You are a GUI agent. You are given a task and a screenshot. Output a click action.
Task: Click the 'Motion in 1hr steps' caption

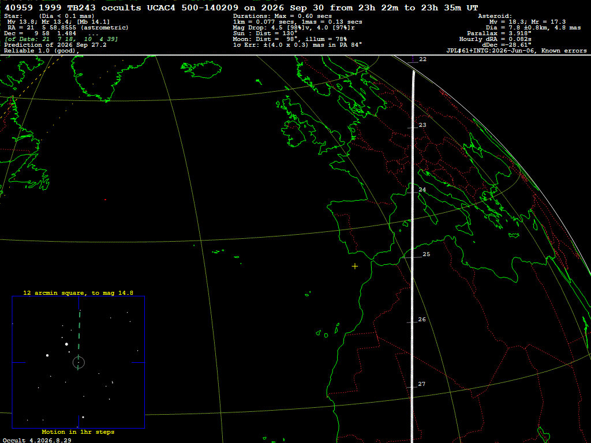tap(78, 431)
